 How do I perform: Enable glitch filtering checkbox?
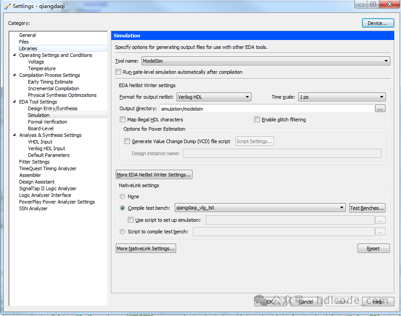tap(257, 120)
